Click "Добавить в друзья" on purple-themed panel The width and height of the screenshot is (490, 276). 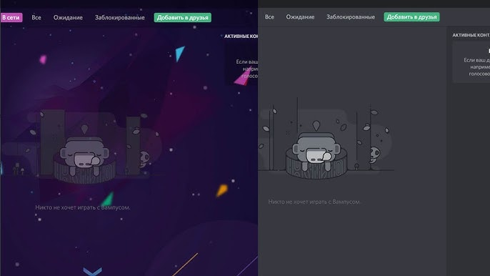183,18
